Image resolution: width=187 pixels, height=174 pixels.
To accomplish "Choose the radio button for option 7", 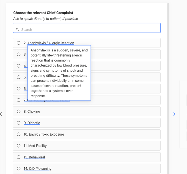I will coord(18,100).
